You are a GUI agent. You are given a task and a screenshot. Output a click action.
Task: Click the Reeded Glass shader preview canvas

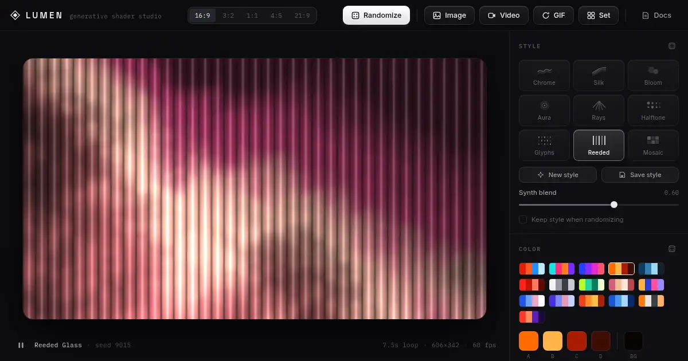(255, 189)
